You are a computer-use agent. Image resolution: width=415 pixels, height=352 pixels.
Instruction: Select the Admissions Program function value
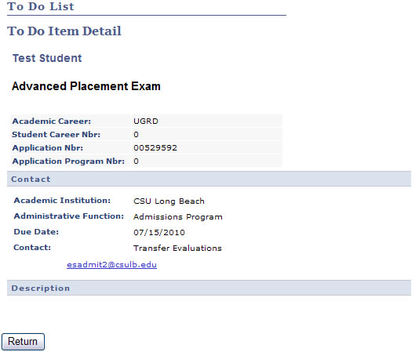pos(178,217)
